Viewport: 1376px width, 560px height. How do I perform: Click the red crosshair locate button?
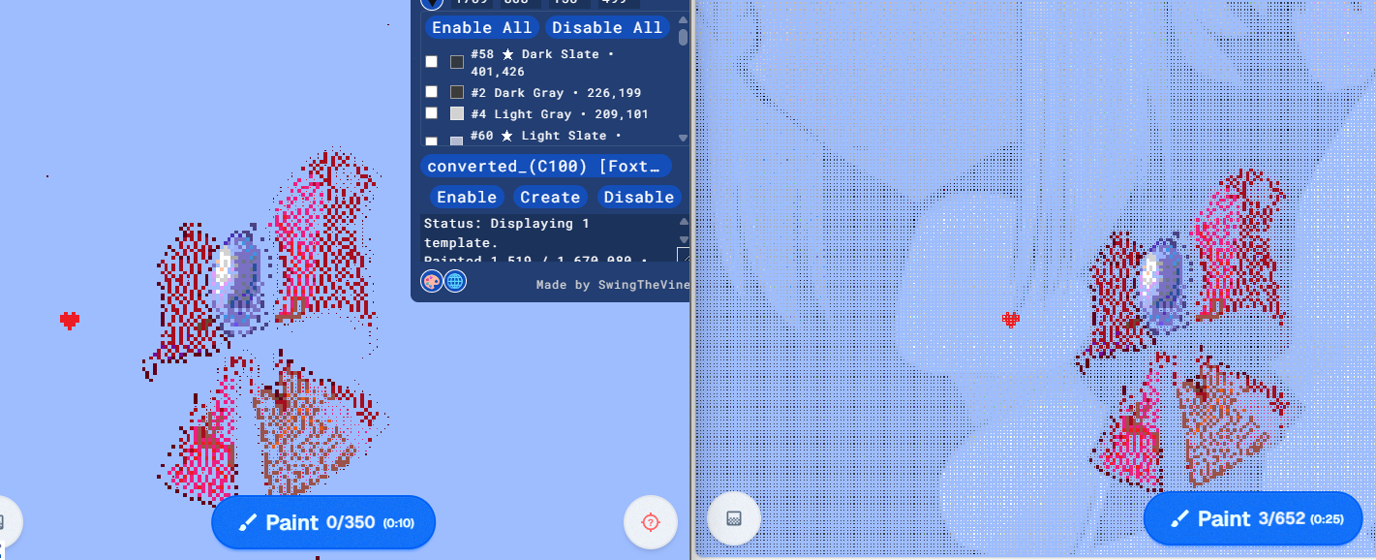tap(650, 522)
